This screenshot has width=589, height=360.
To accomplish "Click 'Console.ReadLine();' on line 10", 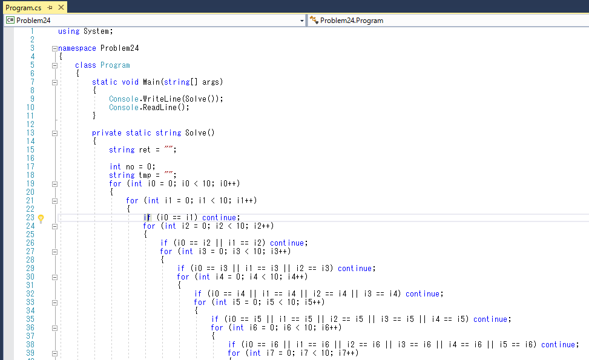I will (x=149, y=107).
